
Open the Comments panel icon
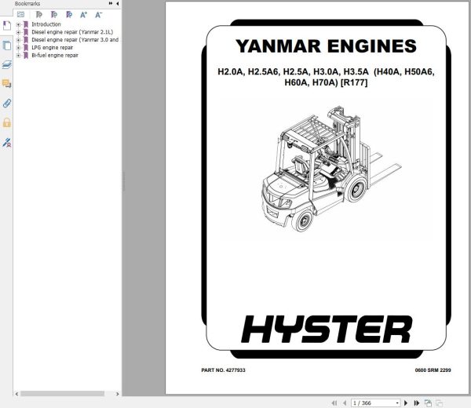(x=6, y=83)
